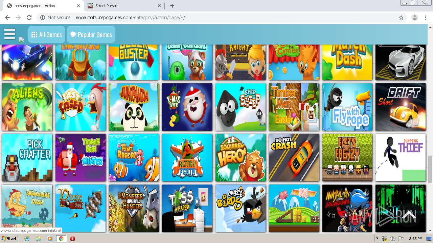Click the address bar URL
Screen dimensions: 433x243
[130, 18]
